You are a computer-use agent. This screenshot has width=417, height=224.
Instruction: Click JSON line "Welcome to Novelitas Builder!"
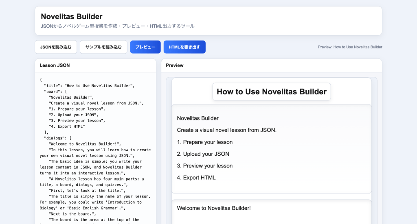pyautogui.click(x=85, y=144)
